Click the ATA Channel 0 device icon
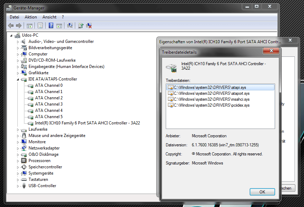This screenshot has height=207, width=304. click(30, 86)
